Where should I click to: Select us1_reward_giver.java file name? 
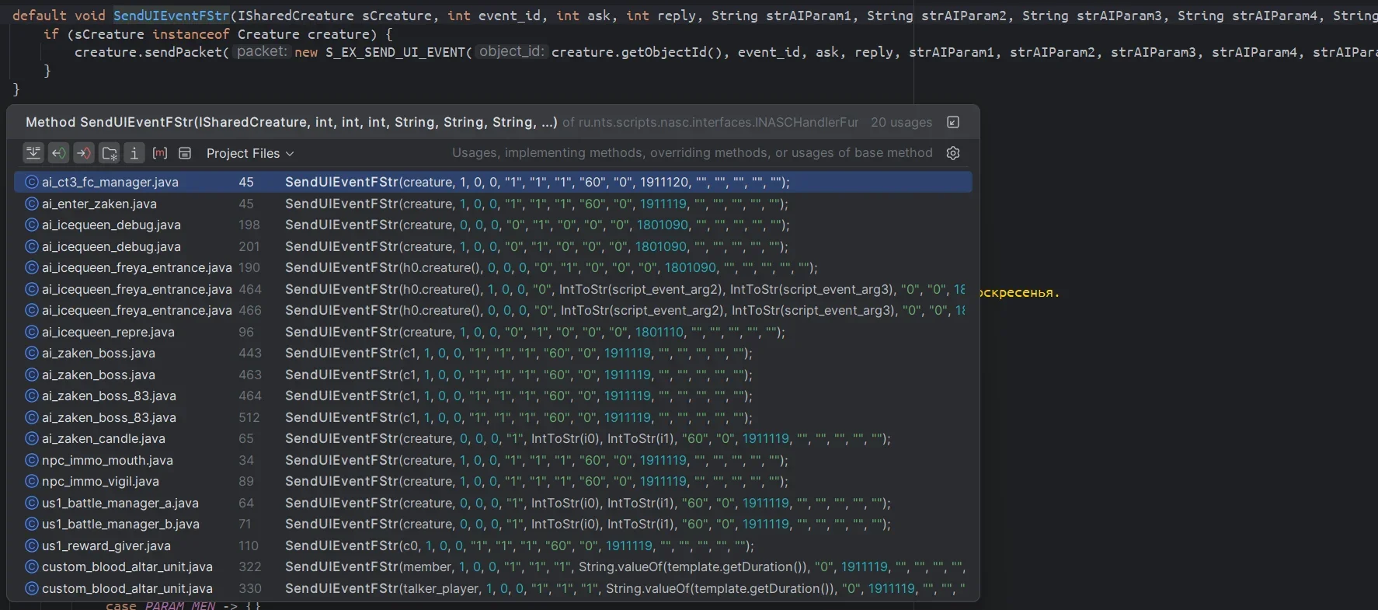106,546
